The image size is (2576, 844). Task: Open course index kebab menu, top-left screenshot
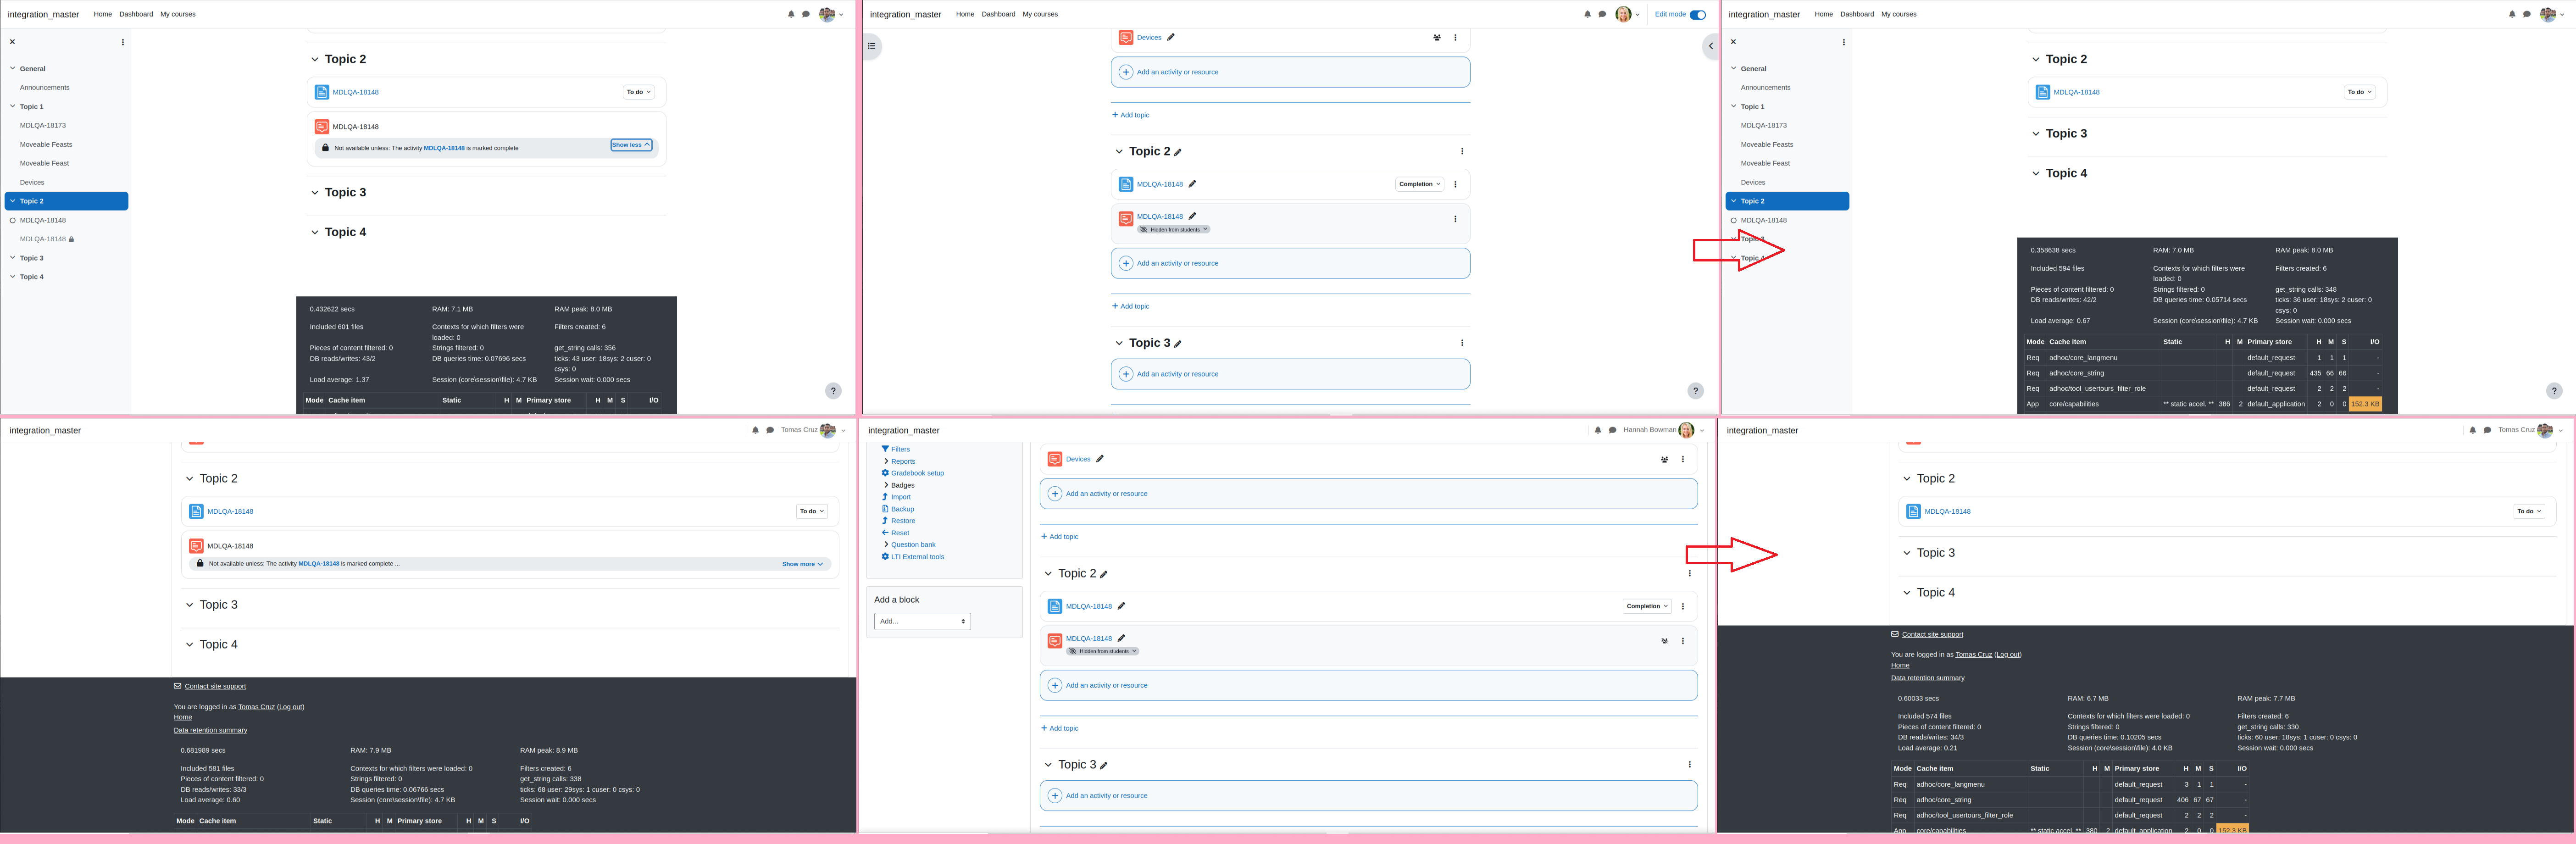click(123, 42)
